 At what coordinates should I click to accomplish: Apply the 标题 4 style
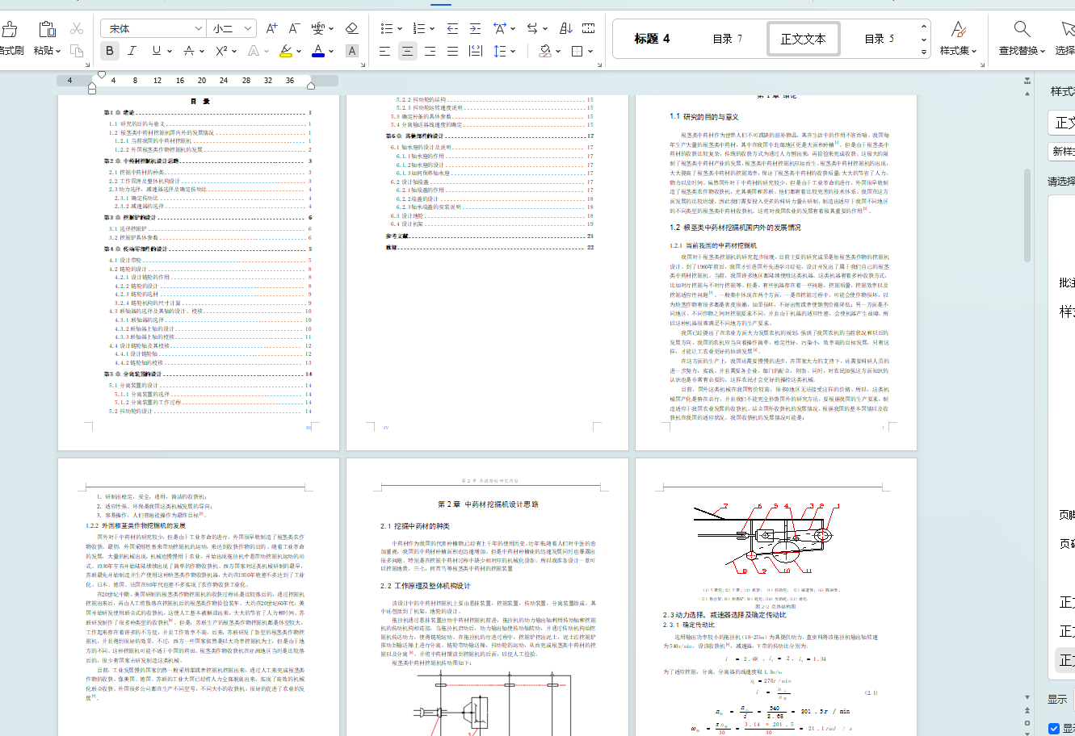click(652, 39)
